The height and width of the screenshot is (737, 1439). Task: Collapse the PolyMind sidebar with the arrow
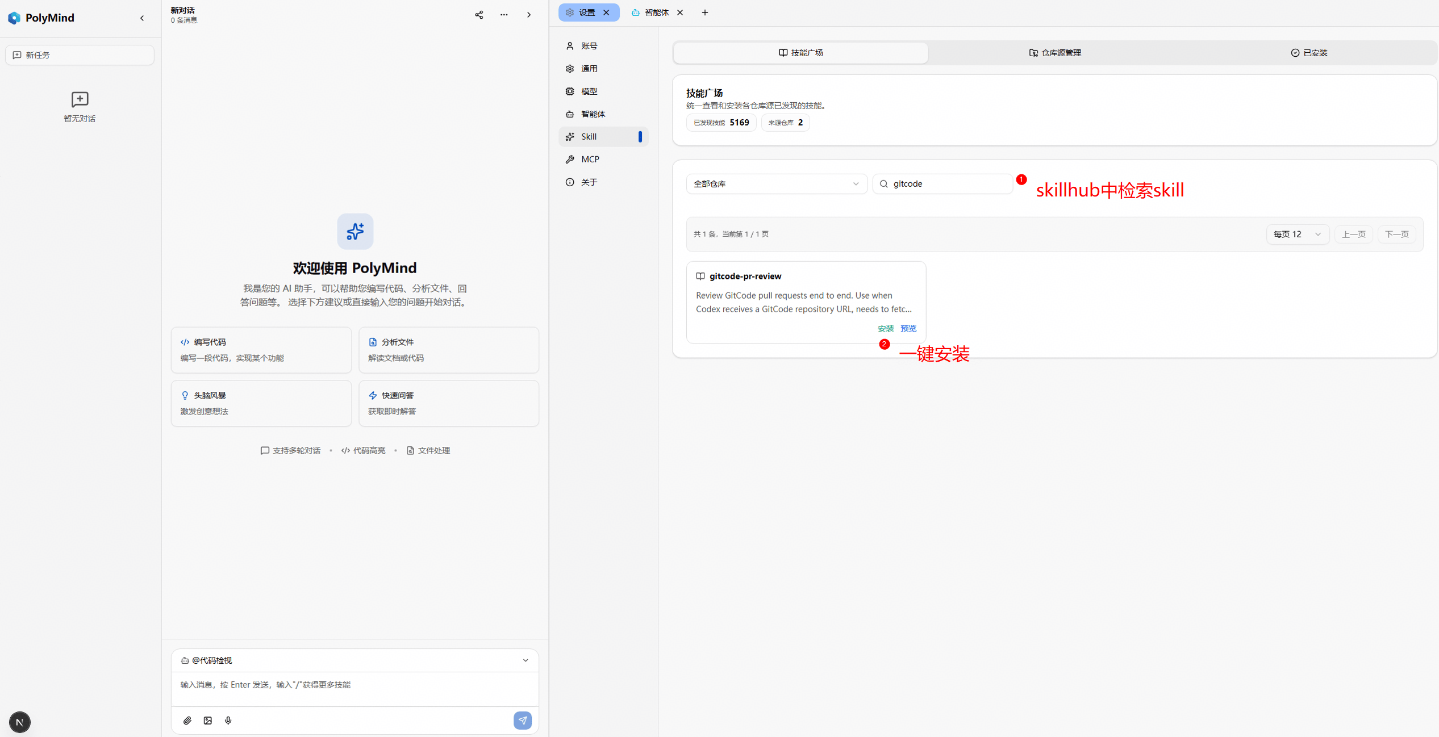coord(142,18)
